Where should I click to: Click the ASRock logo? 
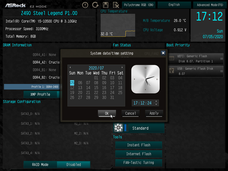pyautogui.click(x=15, y=5)
